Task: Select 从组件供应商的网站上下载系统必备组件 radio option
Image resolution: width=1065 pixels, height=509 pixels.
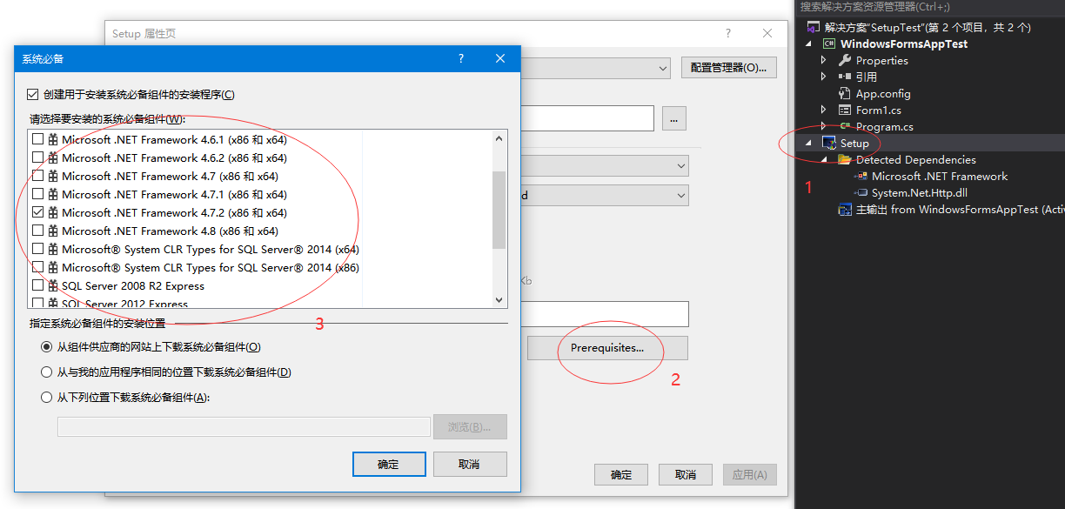Action: click(47, 346)
